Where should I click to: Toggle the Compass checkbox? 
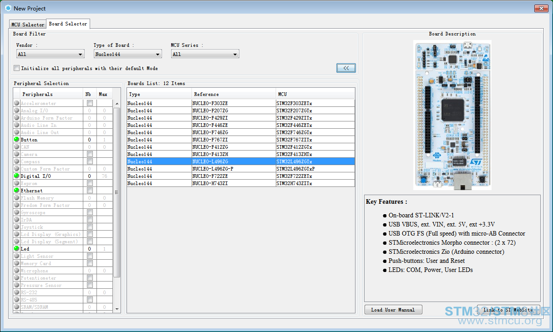coord(90,161)
